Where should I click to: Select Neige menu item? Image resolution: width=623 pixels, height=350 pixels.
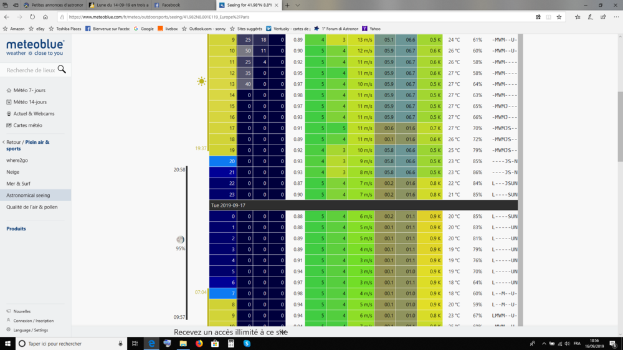pos(12,172)
